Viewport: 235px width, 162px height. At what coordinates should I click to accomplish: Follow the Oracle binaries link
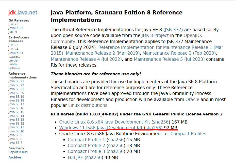192,99
